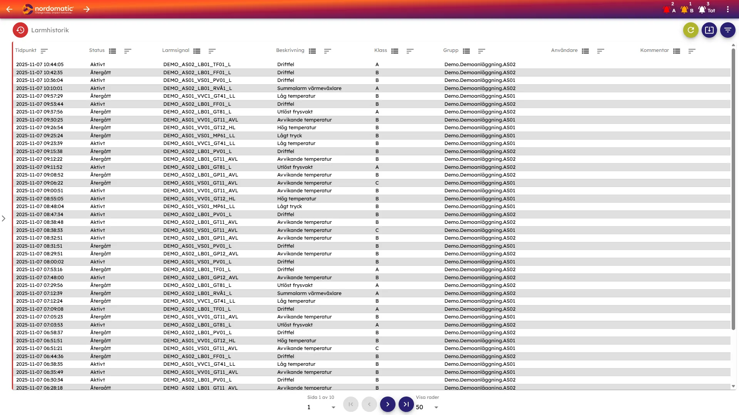Jump to the last page

(406, 404)
